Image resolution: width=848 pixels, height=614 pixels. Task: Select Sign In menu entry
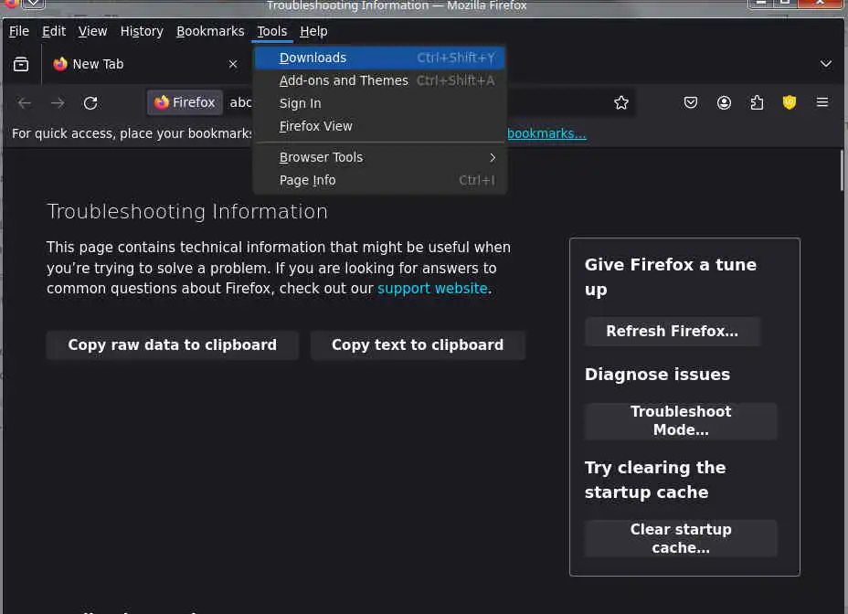pos(379,103)
